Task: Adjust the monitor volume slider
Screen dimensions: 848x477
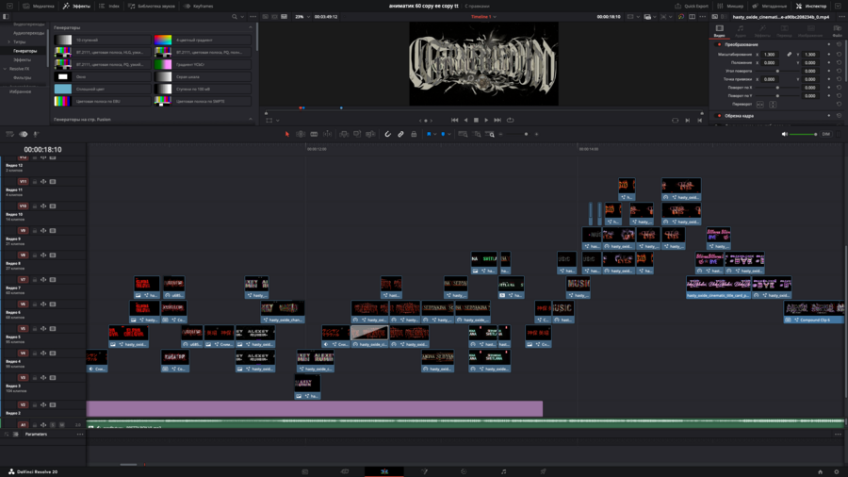Action: click(x=804, y=134)
